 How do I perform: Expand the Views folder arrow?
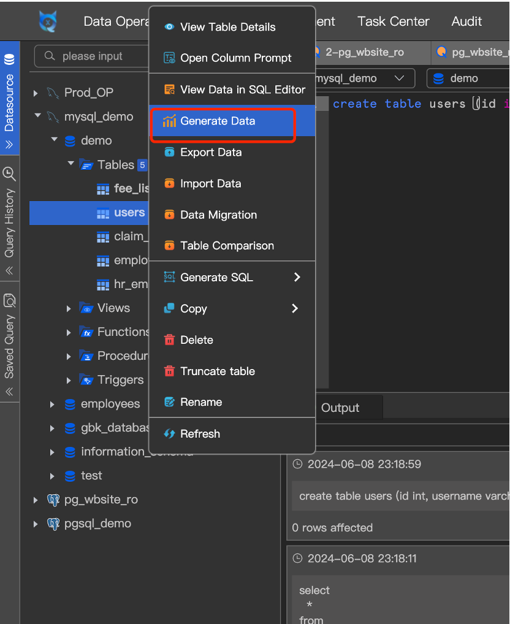[69, 309]
